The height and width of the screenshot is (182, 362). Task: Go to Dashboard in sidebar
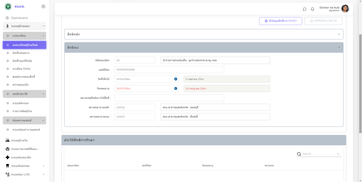[x=19, y=18]
